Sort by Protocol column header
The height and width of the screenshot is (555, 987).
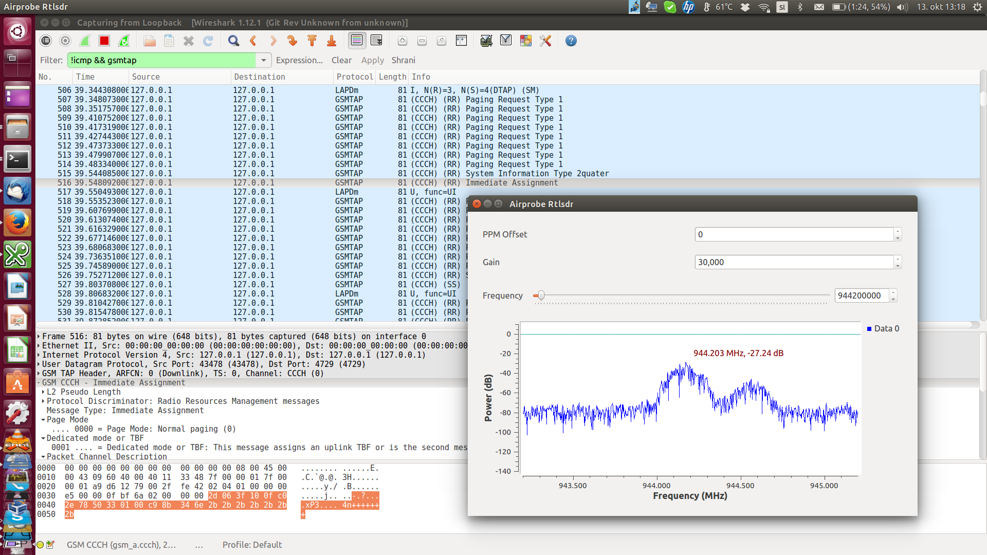coord(354,77)
